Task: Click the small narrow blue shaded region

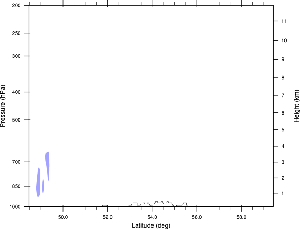Action: coord(43,186)
